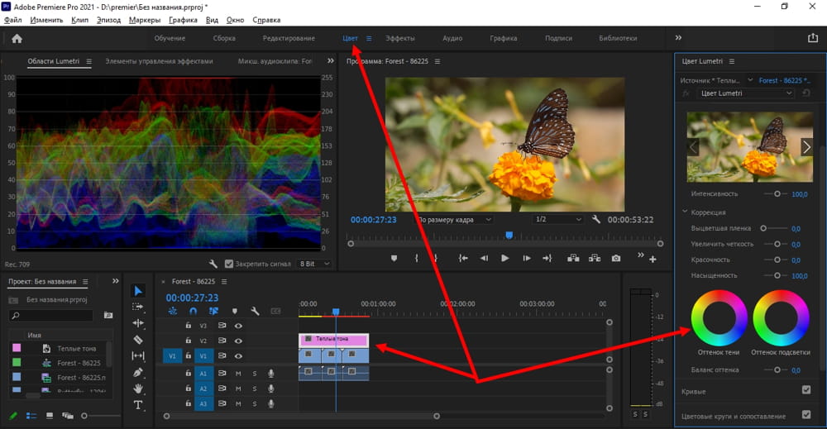Choose the Hand tool
Image resolution: width=827 pixels, height=429 pixels.
click(x=138, y=388)
